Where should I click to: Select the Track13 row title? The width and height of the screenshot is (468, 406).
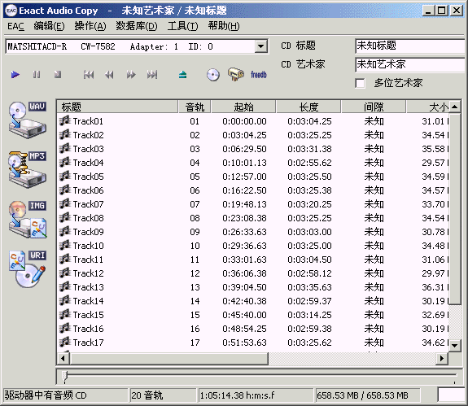click(x=89, y=287)
